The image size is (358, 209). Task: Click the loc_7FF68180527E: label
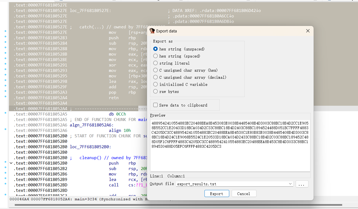[90, 11]
